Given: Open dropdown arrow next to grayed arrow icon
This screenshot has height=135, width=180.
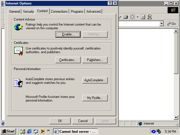Looking at the screenshot, I should tap(138, 17).
